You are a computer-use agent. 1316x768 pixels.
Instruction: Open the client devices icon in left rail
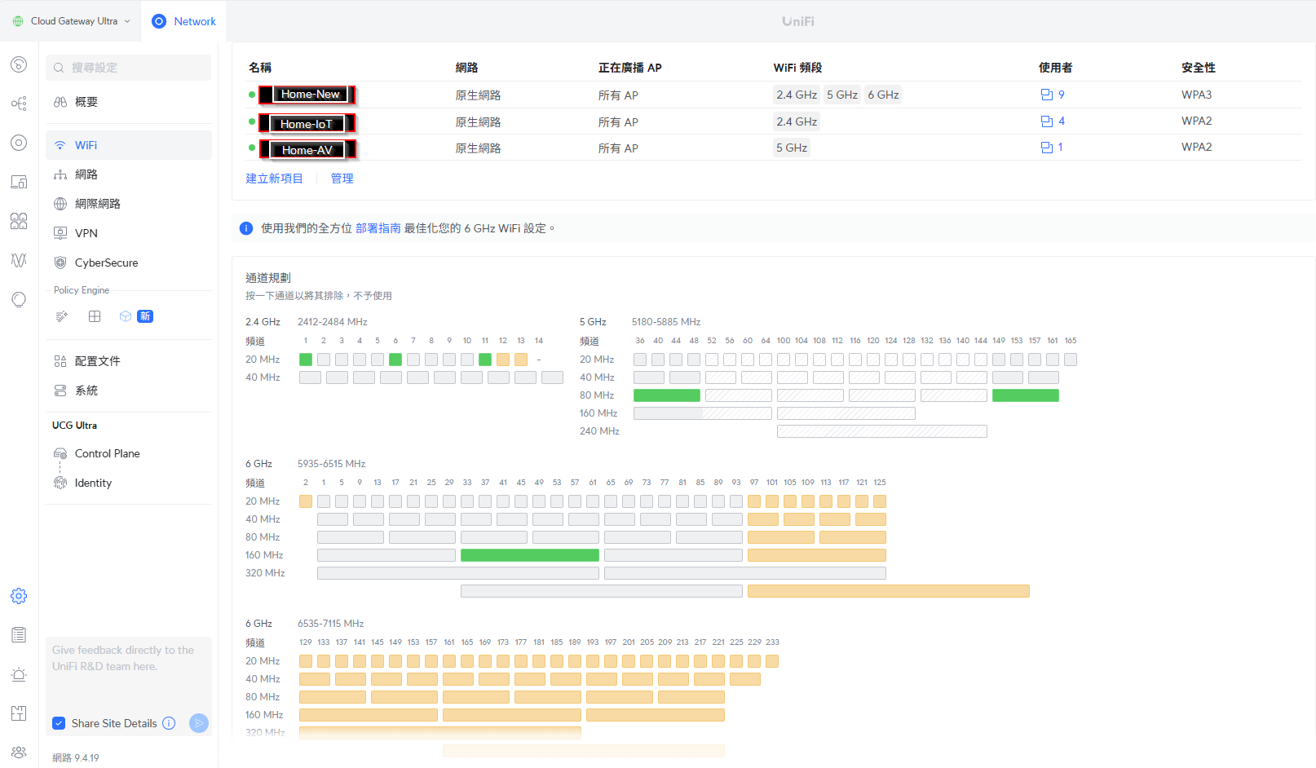click(19, 182)
